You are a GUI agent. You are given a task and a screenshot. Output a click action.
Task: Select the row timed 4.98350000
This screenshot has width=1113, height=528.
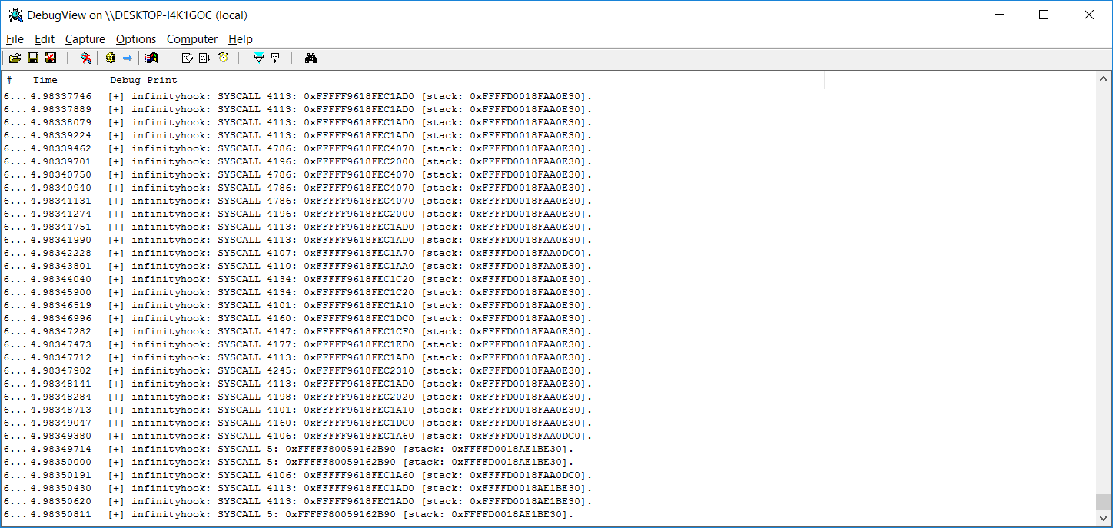[549, 462]
